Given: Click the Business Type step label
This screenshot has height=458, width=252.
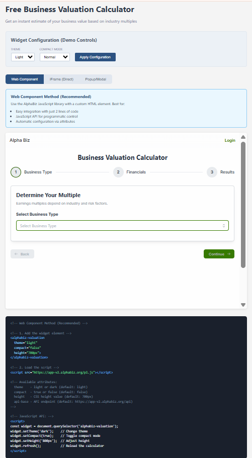Looking at the screenshot, I should coord(38,172).
